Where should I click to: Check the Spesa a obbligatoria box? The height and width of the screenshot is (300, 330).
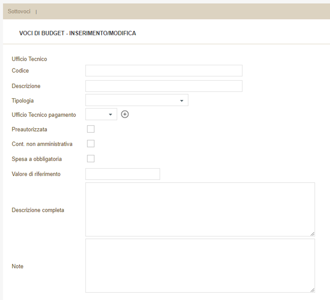click(x=91, y=159)
